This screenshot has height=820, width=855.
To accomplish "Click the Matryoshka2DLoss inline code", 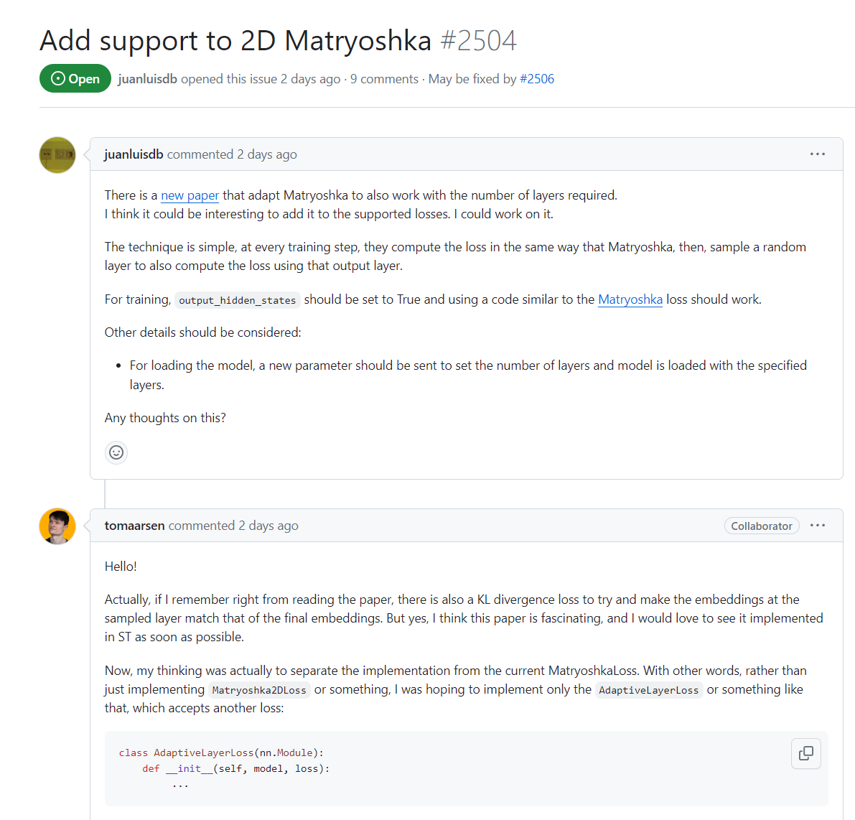I will pyautogui.click(x=259, y=690).
